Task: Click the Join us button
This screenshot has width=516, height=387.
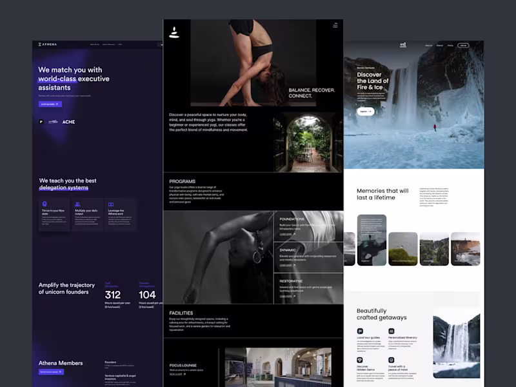Action: (x=464, y=45)
